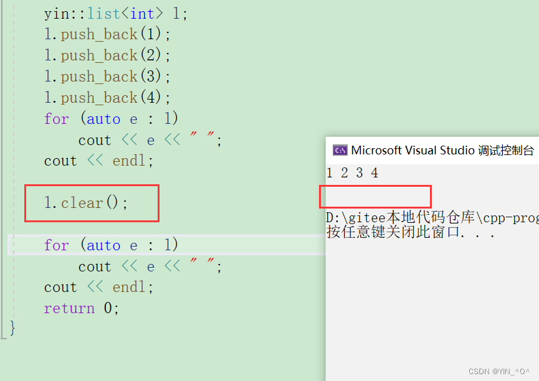Click the red-boxed empty console output line

(x=374, y=196)
